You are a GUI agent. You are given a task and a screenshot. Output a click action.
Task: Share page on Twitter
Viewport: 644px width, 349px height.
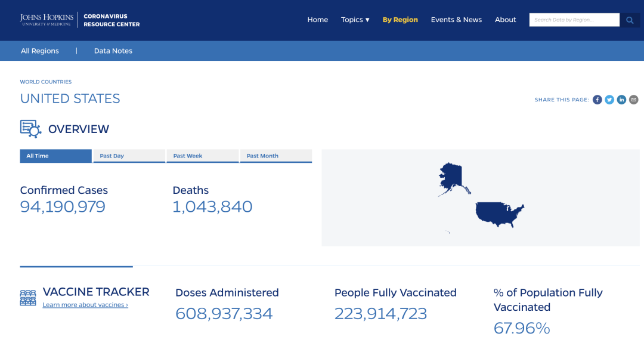[x=609, y=100]
